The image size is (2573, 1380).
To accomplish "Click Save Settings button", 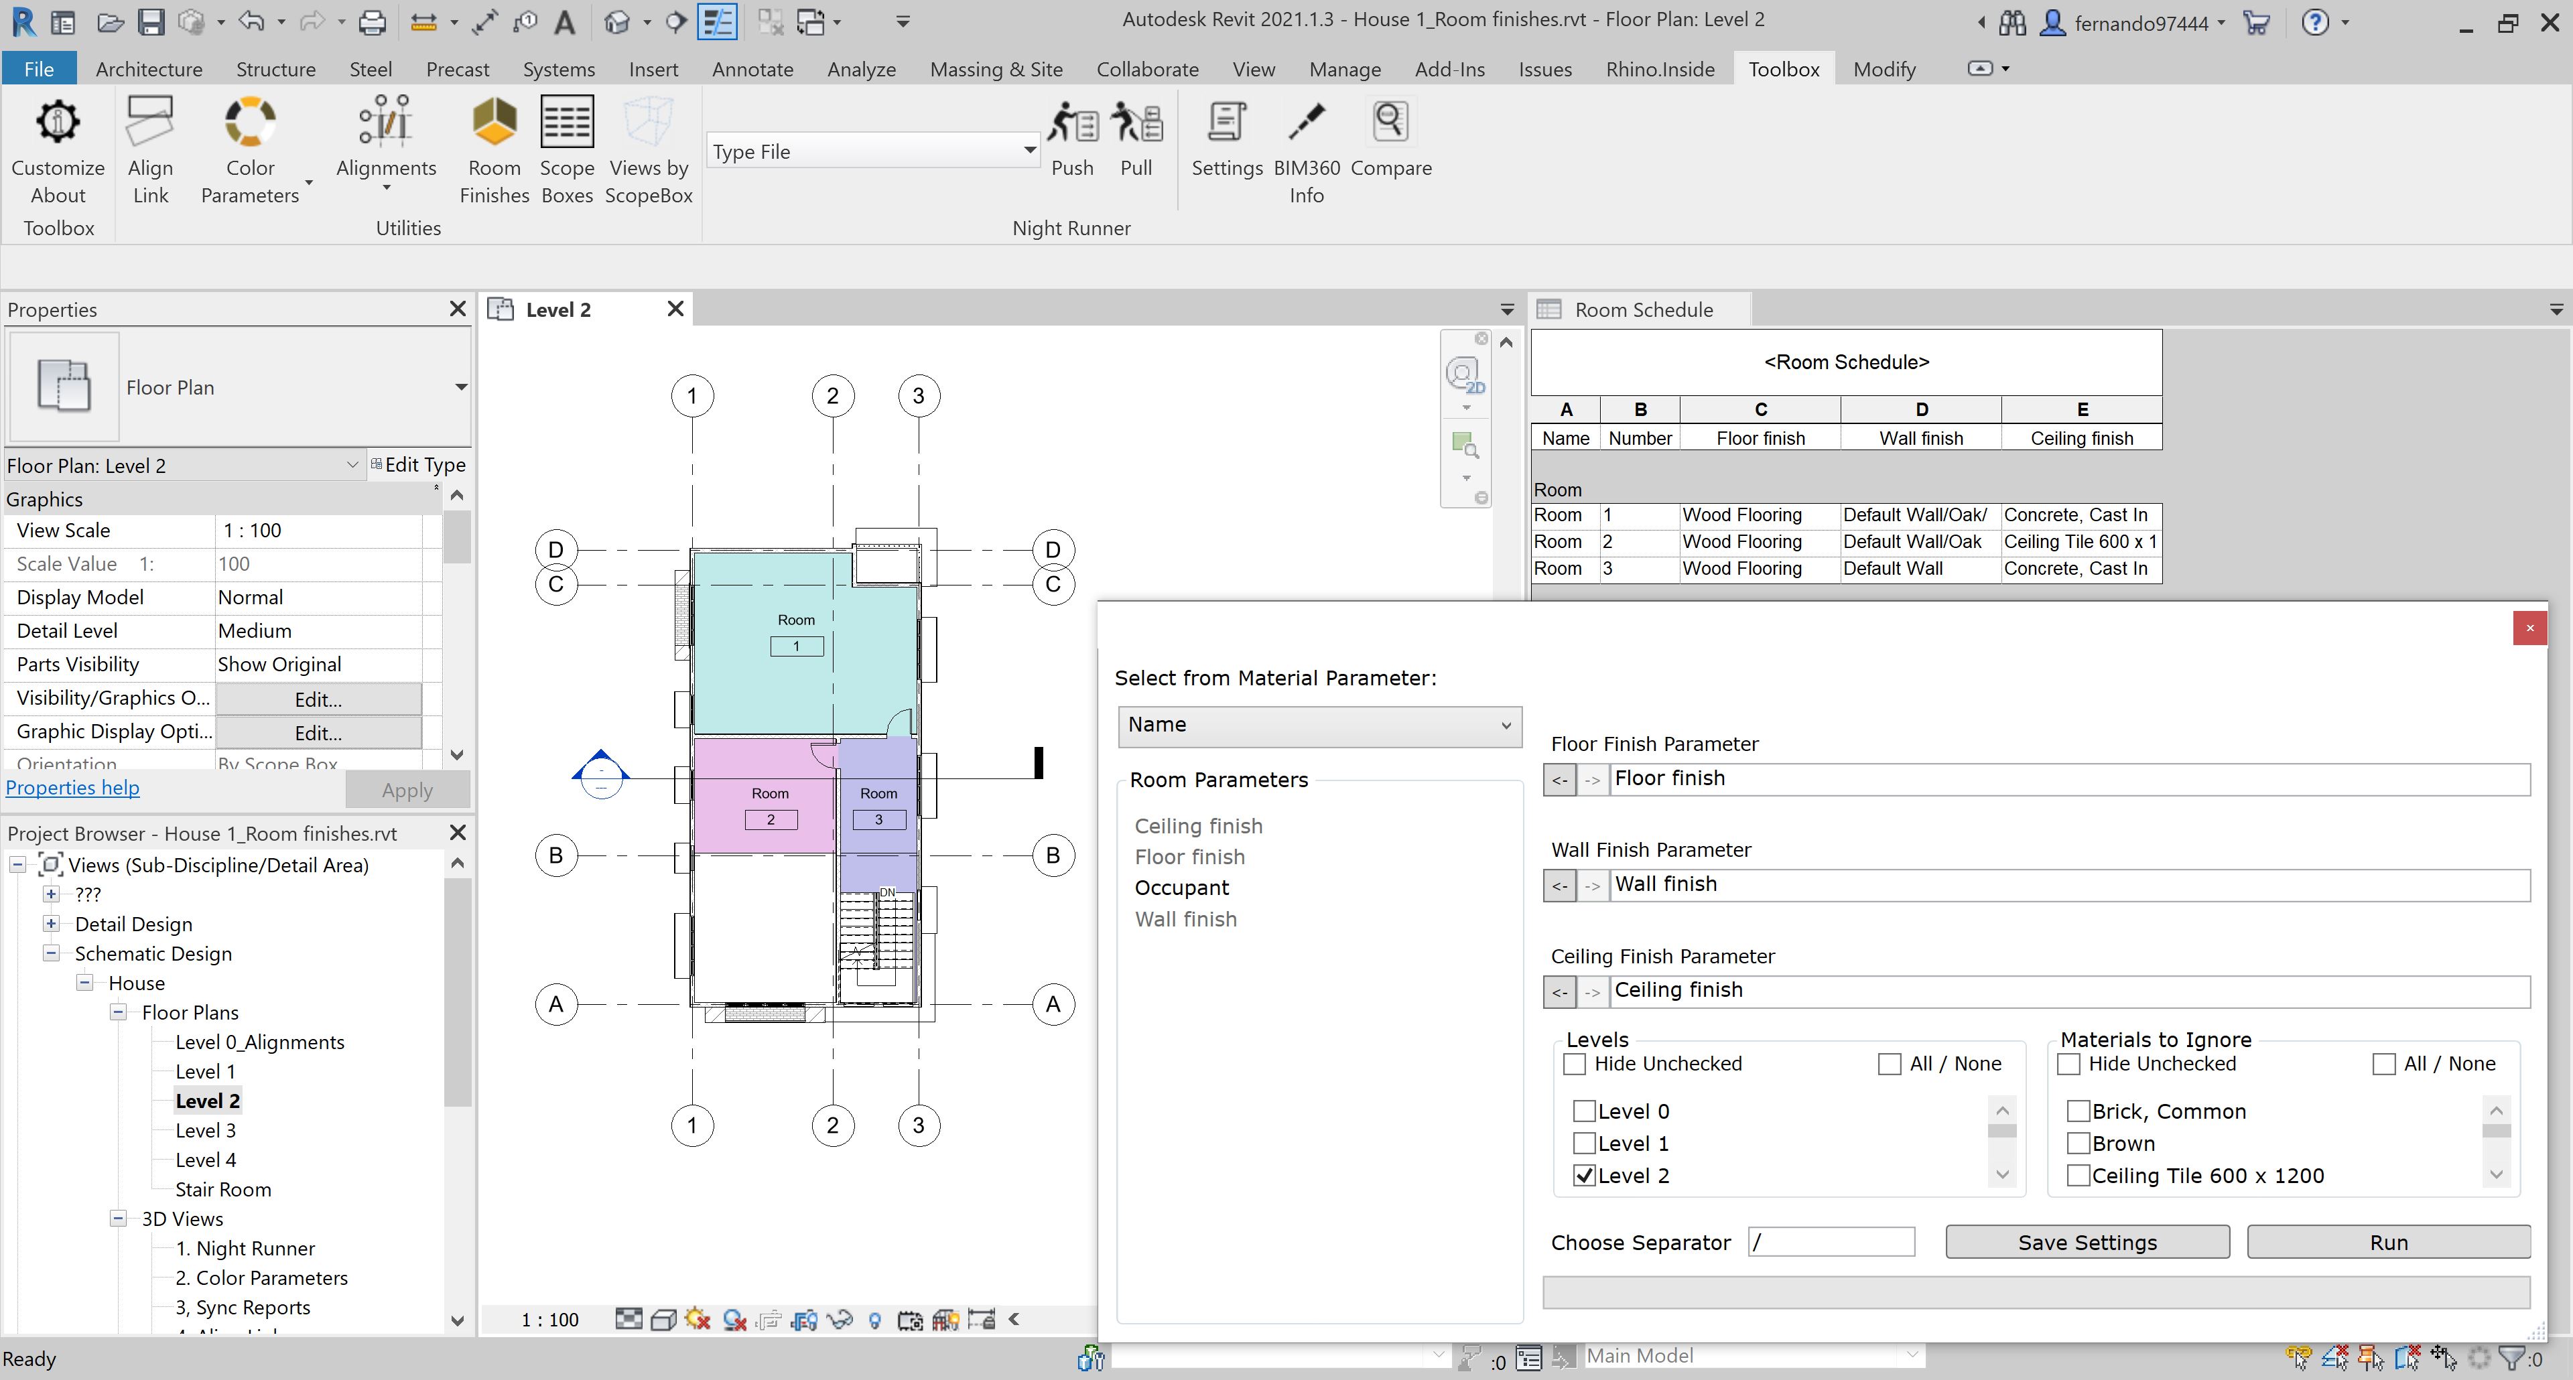I will pyautogui.click(x=2087, y=1242).
